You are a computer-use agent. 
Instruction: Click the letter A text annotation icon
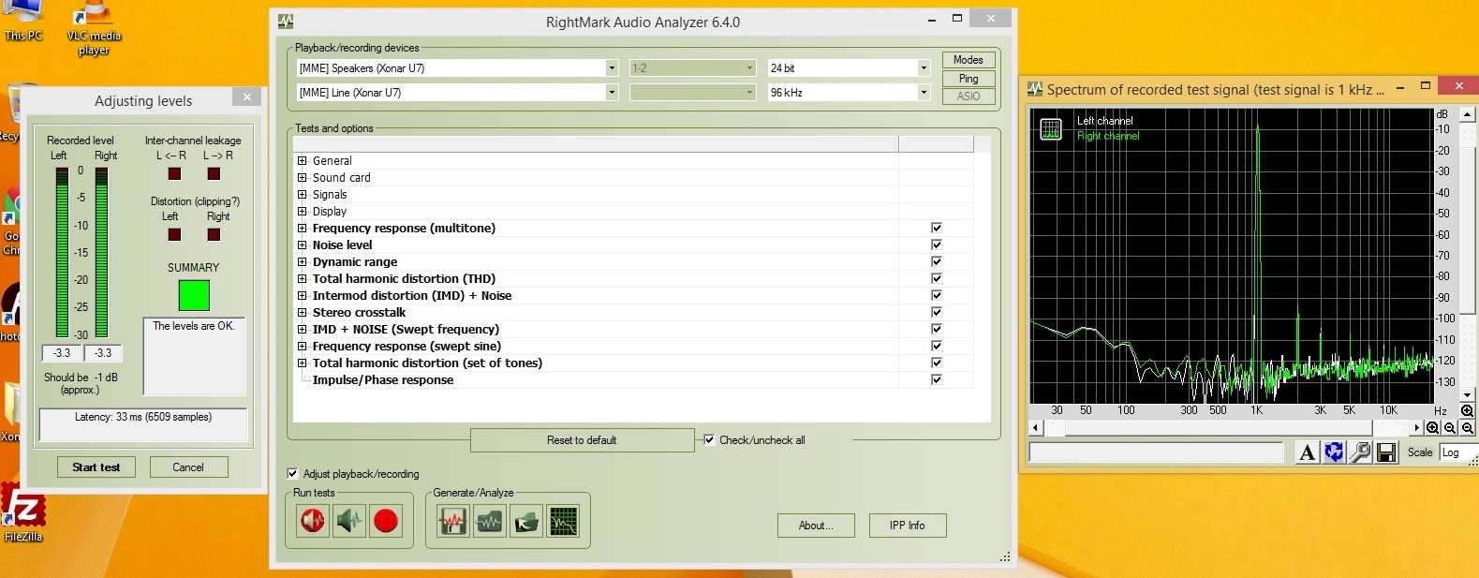tap(1307, 452)
